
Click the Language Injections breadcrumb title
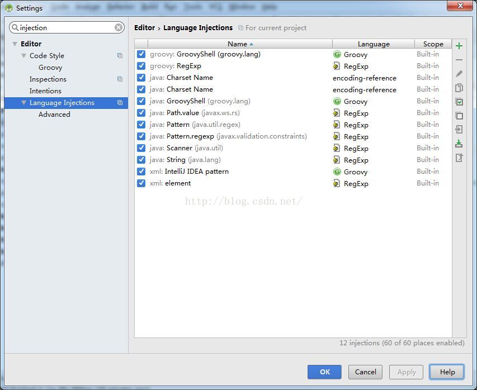(198, 28)
